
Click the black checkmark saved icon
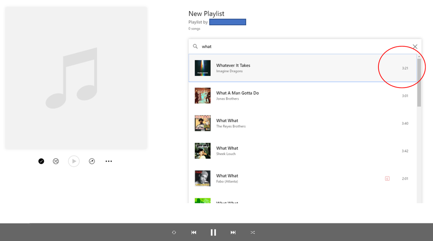(41, 161)
